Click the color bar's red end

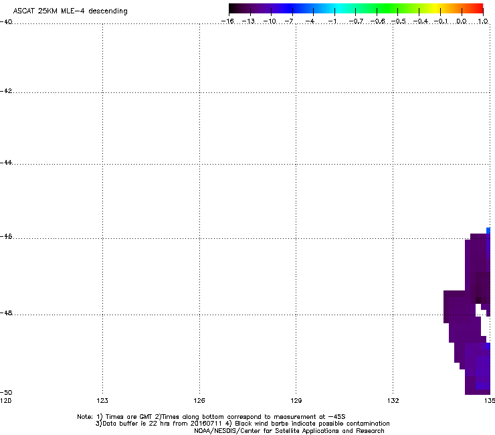(x=478, y=8)
